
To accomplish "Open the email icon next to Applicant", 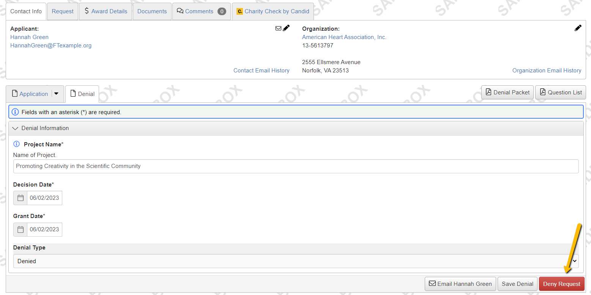I will [x=278, y=28].
